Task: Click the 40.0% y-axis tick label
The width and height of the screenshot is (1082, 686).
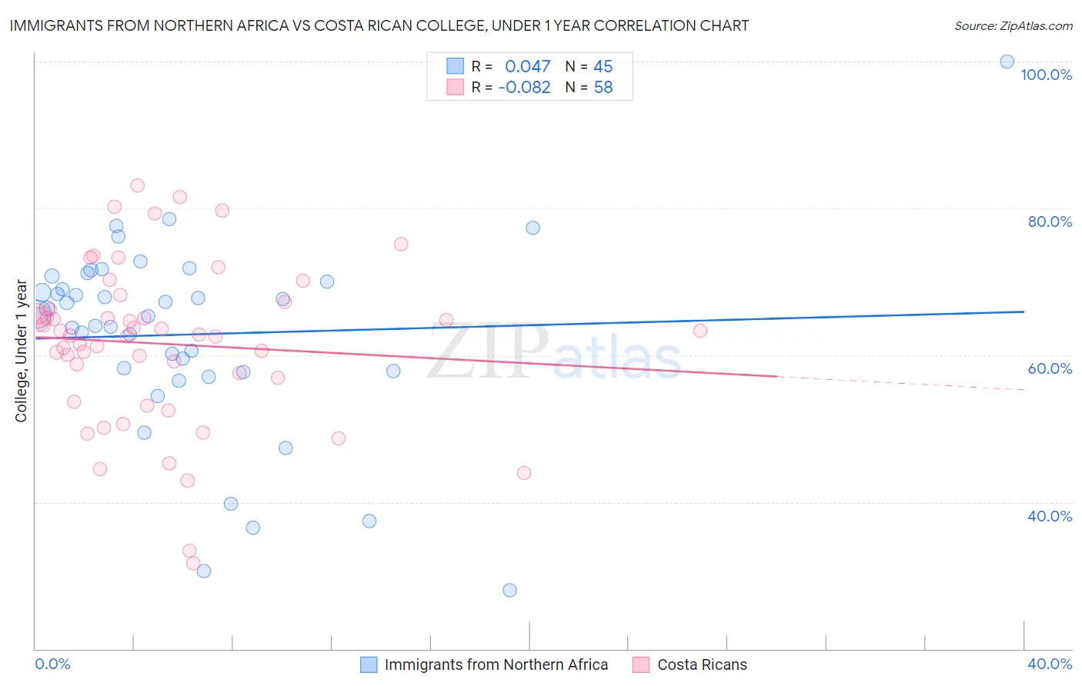Action: coord(1049,516)
